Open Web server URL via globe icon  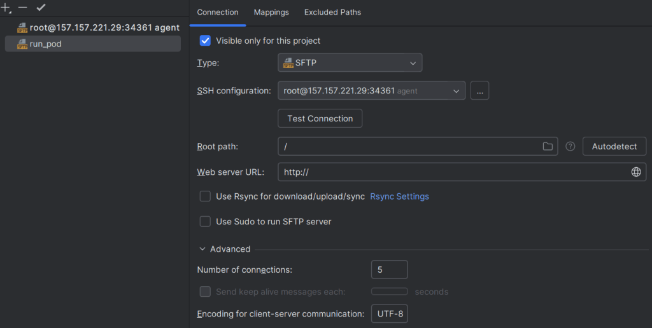[x=635, y=172]
